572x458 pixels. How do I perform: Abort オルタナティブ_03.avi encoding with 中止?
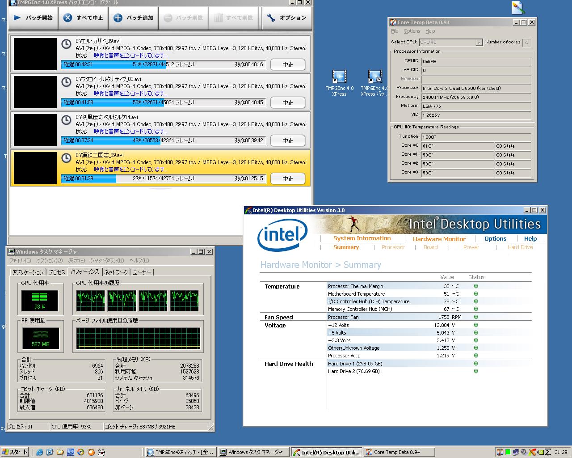(288, 102)
